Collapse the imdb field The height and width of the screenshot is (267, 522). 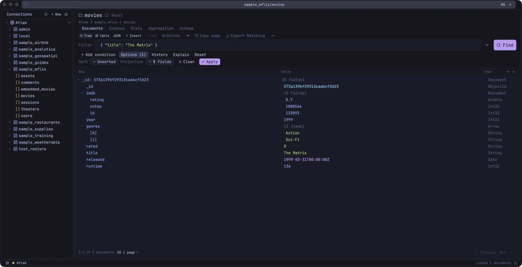coord(82,93)
